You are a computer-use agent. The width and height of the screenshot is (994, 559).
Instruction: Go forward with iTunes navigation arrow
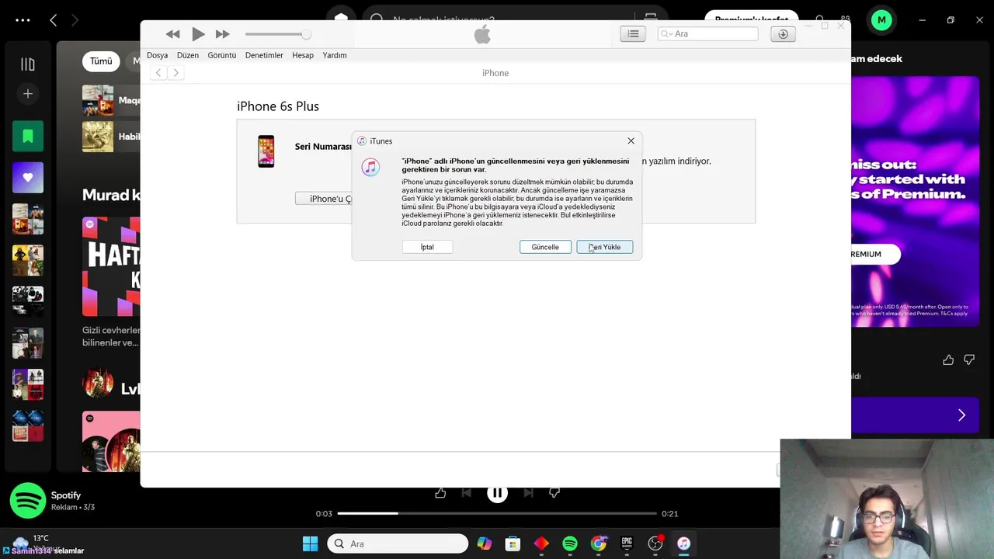[176, 72]
